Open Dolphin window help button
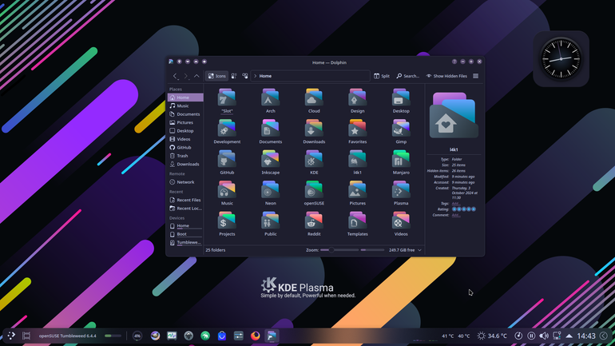 click(x=454, y=62)
